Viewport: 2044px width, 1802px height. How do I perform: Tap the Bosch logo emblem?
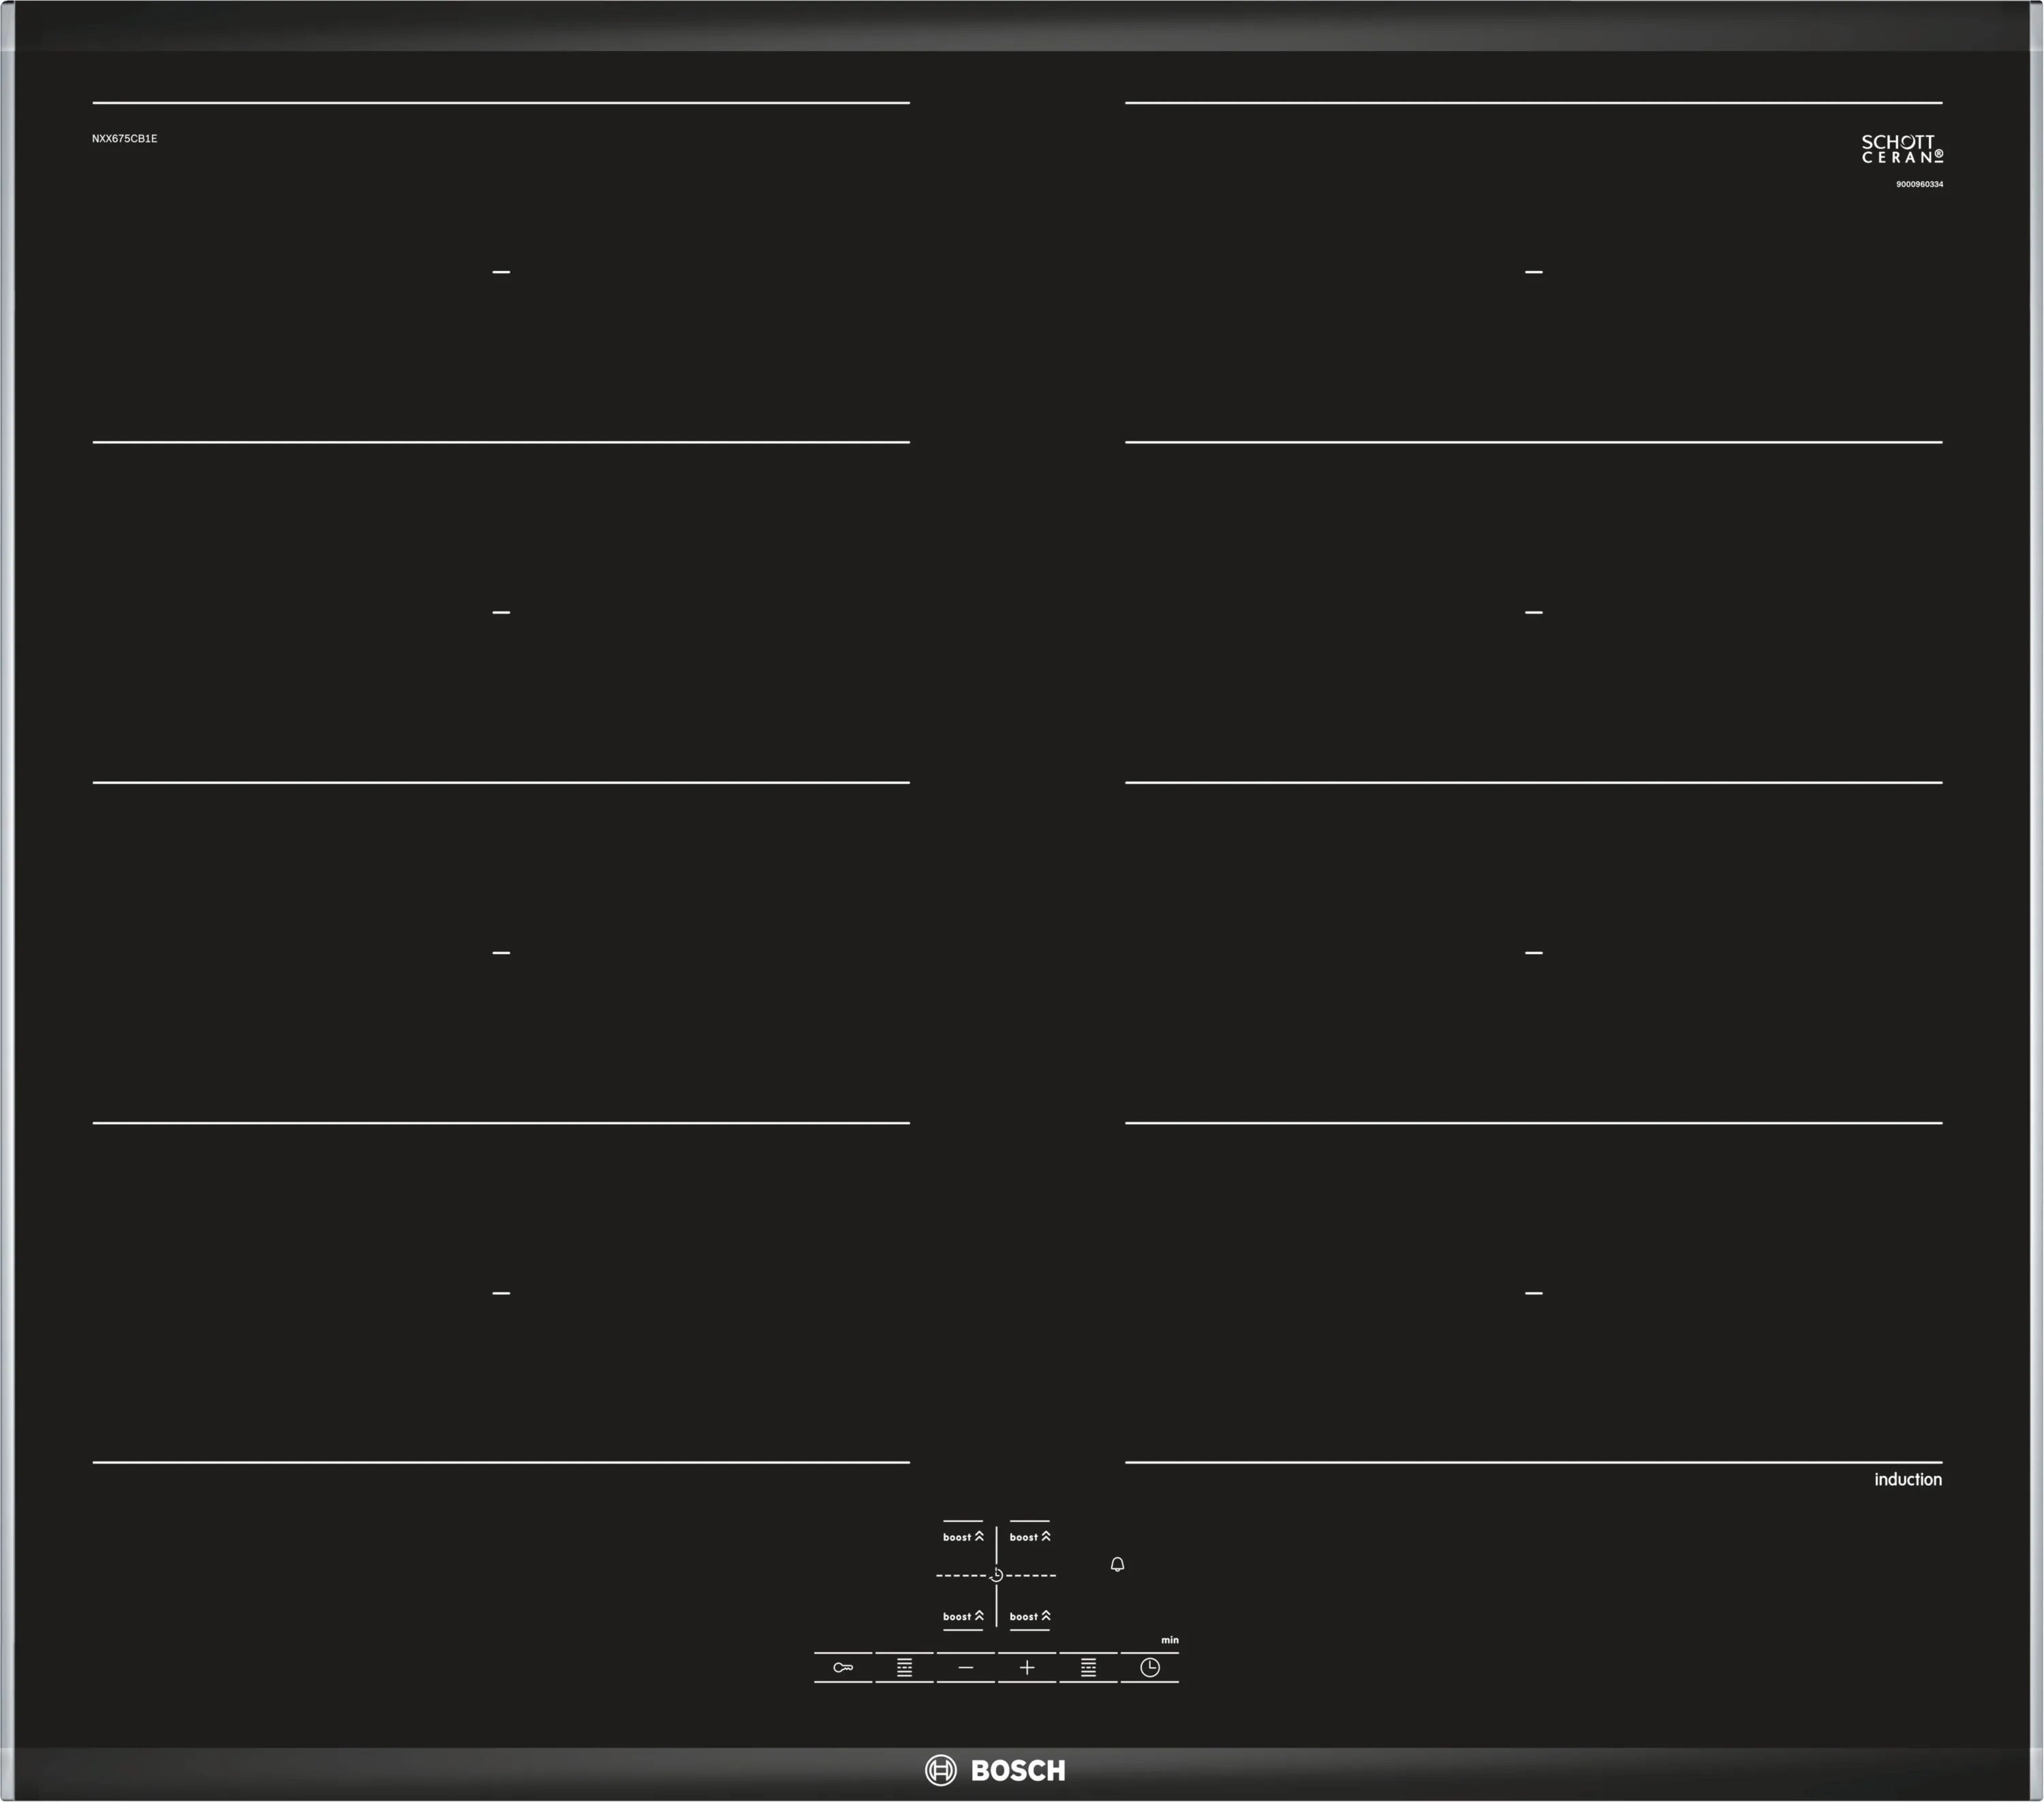[x=940, y=1770]
